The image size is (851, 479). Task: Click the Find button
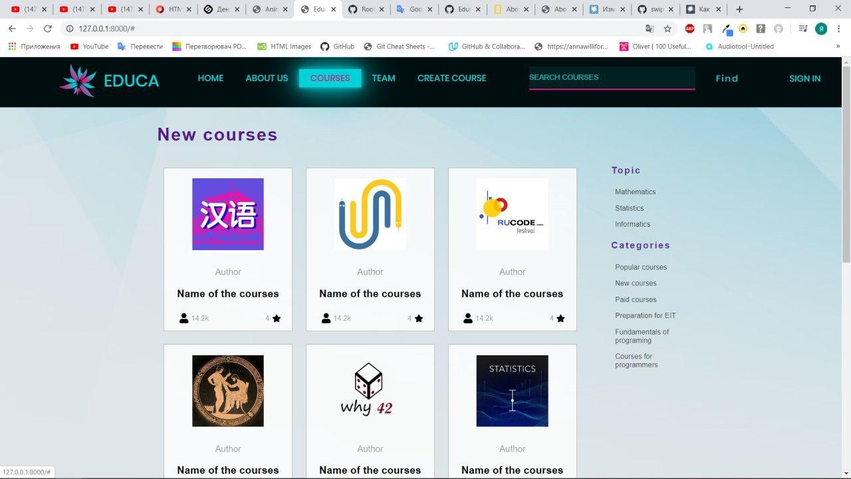tap(727, 79)
